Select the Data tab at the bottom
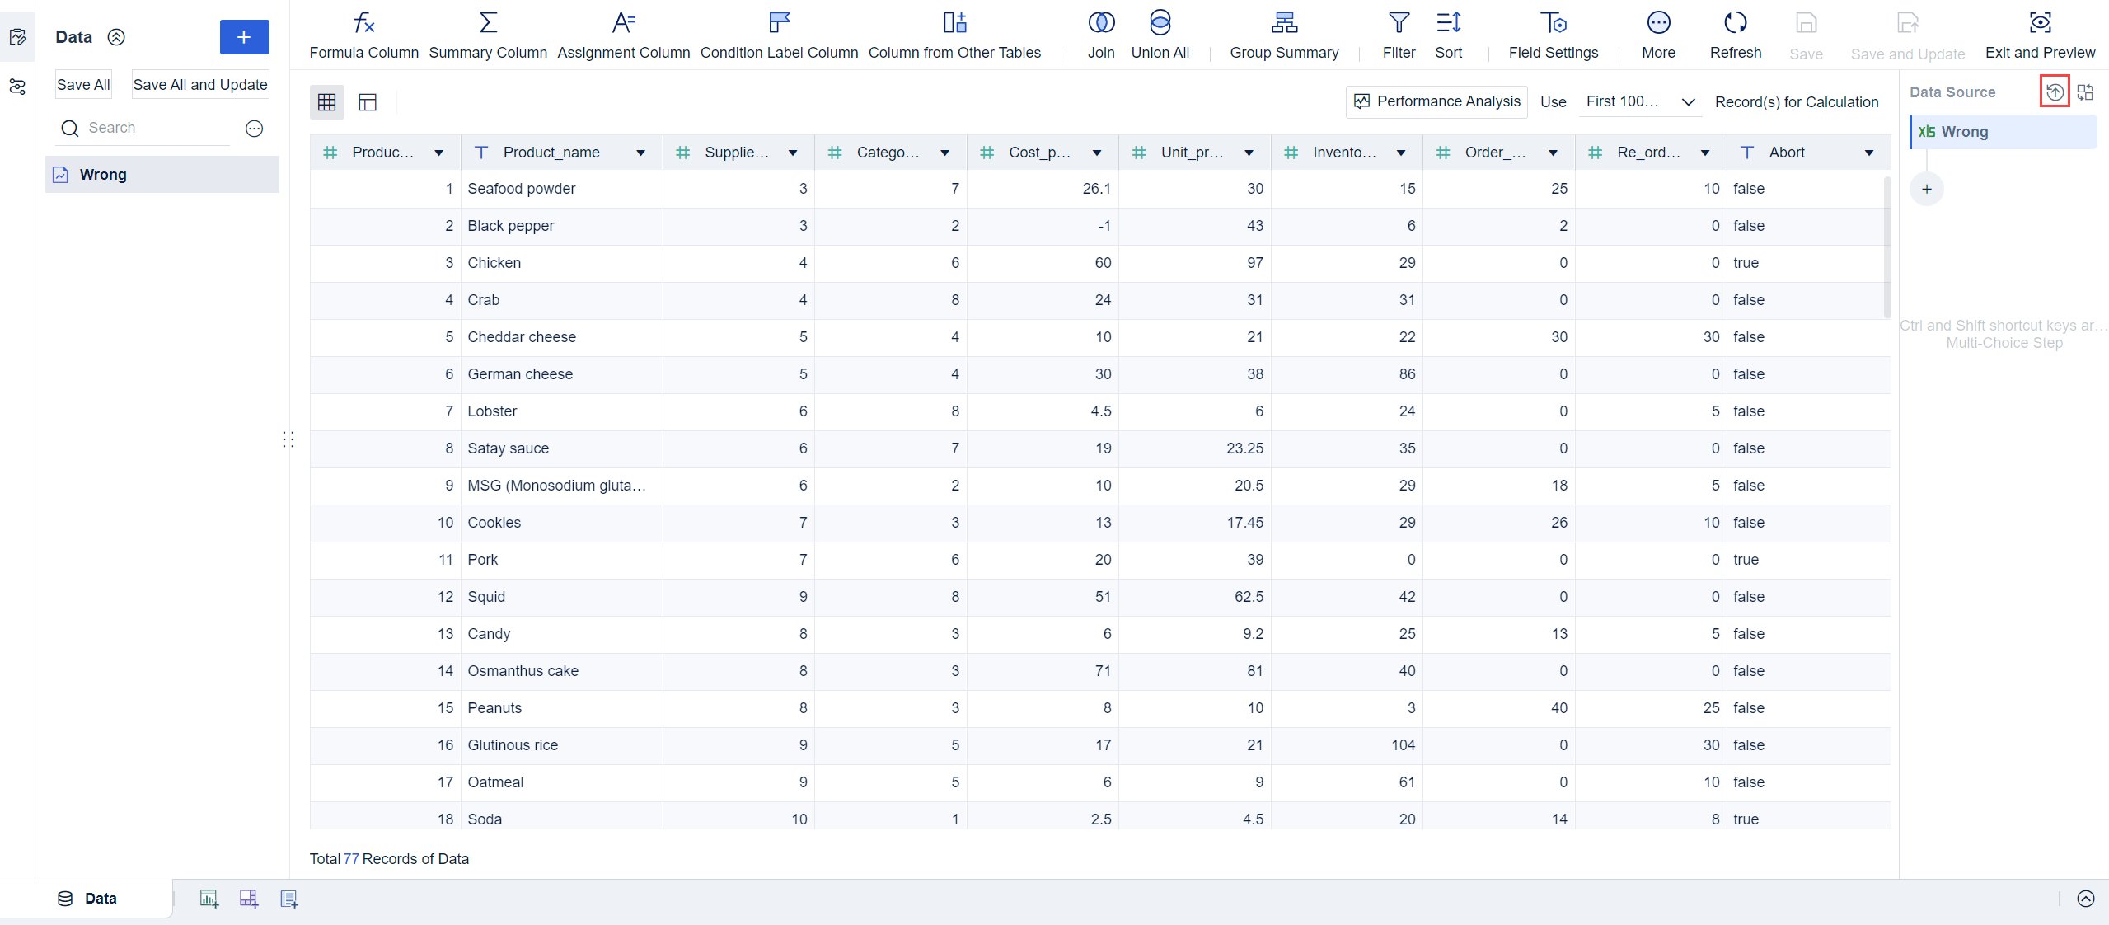The height and width of the screenshot is (925, 2109). (x=87, y=898)
